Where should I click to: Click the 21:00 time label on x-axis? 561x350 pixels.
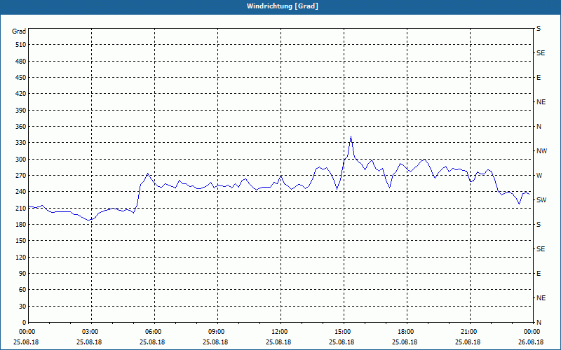[469, 332]
